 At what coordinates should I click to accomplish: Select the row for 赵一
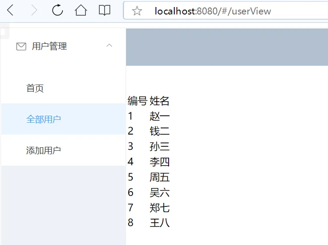149,116
